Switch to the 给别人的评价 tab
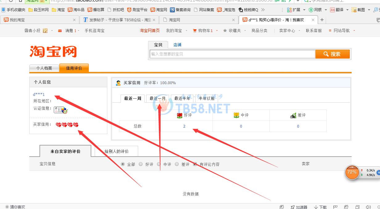 coord(116,151)
